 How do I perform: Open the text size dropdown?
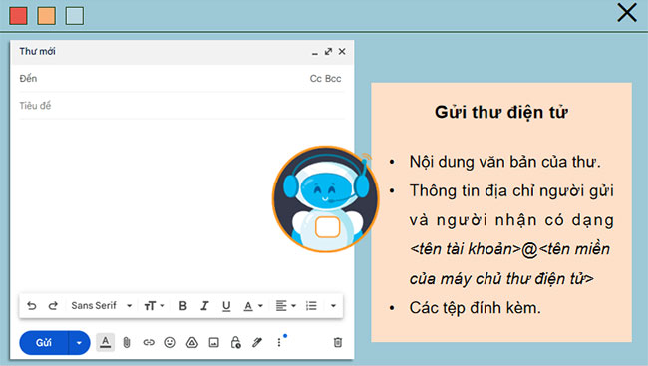[154, 306]
